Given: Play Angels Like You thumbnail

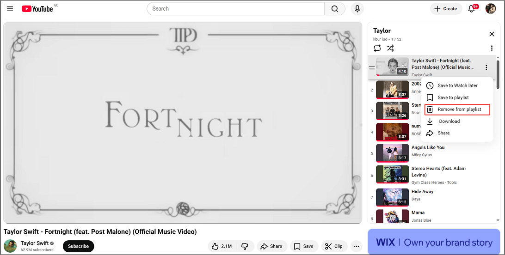Looking at the screenshot, I should point(392,153).
